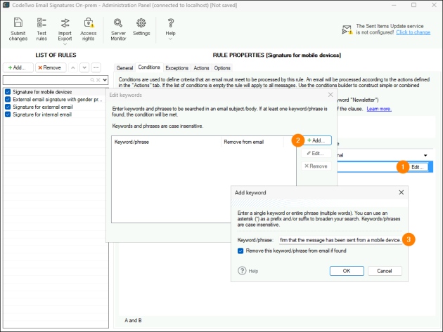
Task: Select Signature for internal email rule
Action: click(x=42, y=114)
